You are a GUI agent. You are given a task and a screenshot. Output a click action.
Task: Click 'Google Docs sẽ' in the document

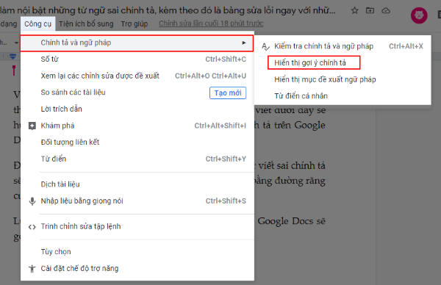coord(291,222)
